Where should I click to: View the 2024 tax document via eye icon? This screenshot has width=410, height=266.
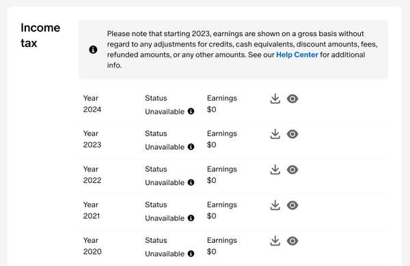pyautogui.click(x=292, y=99)
